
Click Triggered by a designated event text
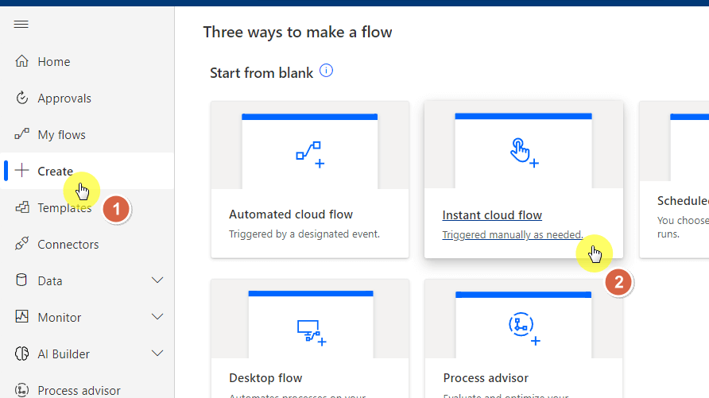click(304, 234)
